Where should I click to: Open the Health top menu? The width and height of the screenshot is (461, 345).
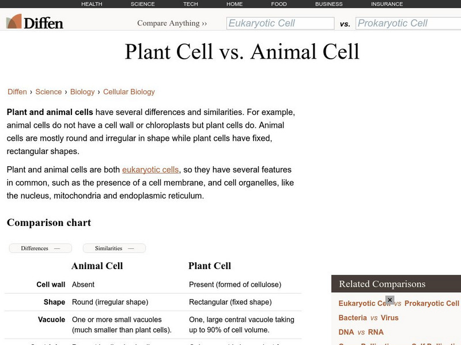pyautogui.click(x=92, y=4)
